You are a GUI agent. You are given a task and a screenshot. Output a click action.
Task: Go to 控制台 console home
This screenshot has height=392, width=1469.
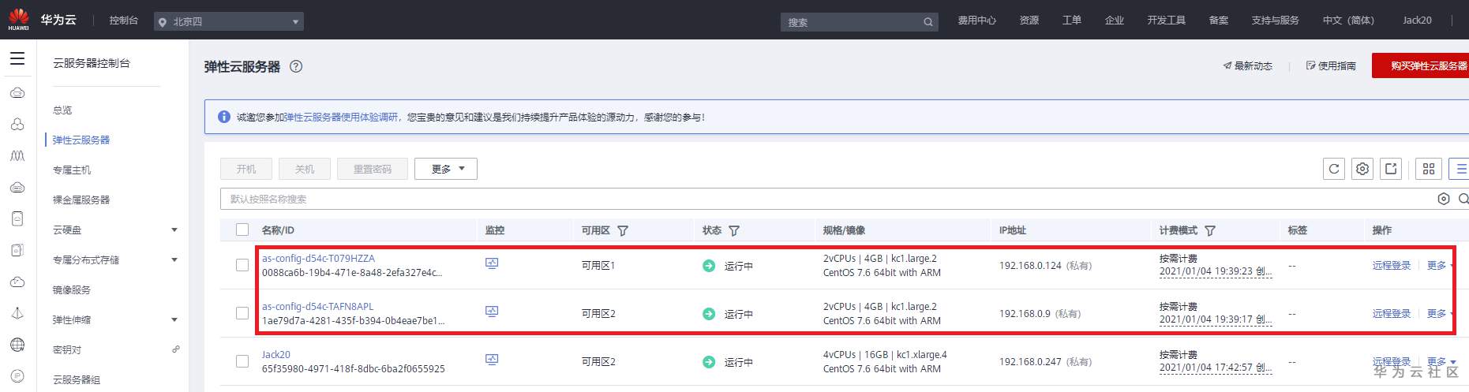click(124, 21)
